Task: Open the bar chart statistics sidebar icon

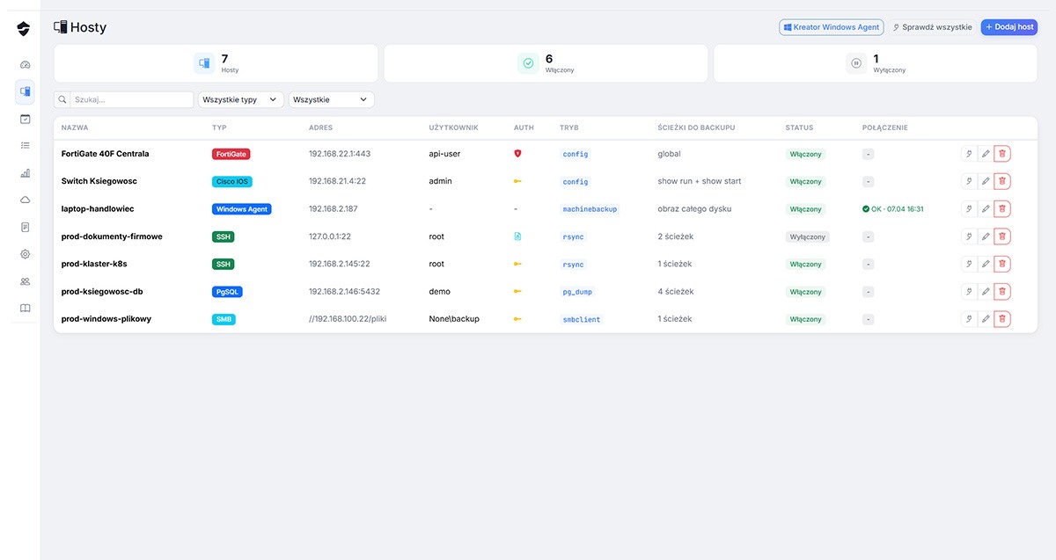Action: (25, 173)
